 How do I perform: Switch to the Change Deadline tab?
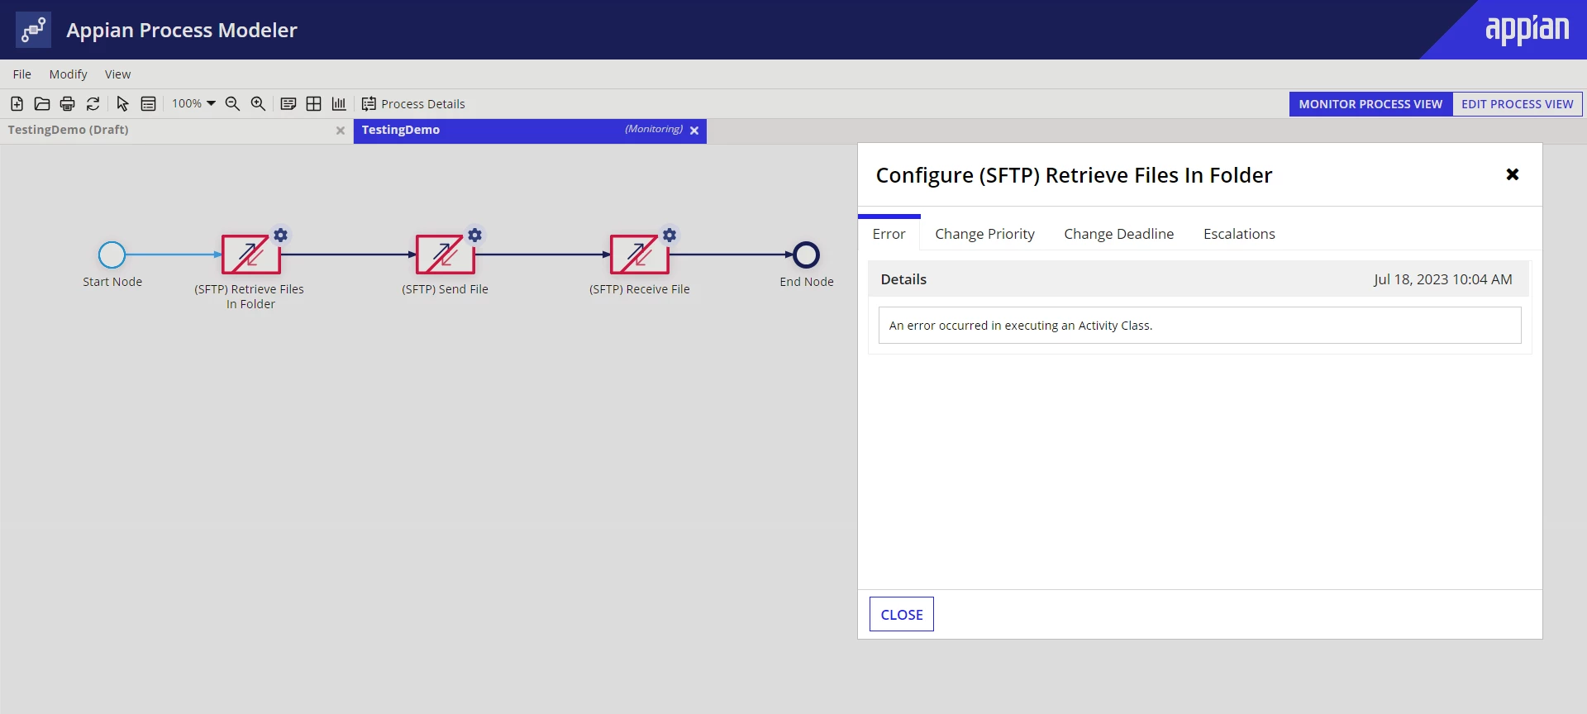click(1119, 234)
